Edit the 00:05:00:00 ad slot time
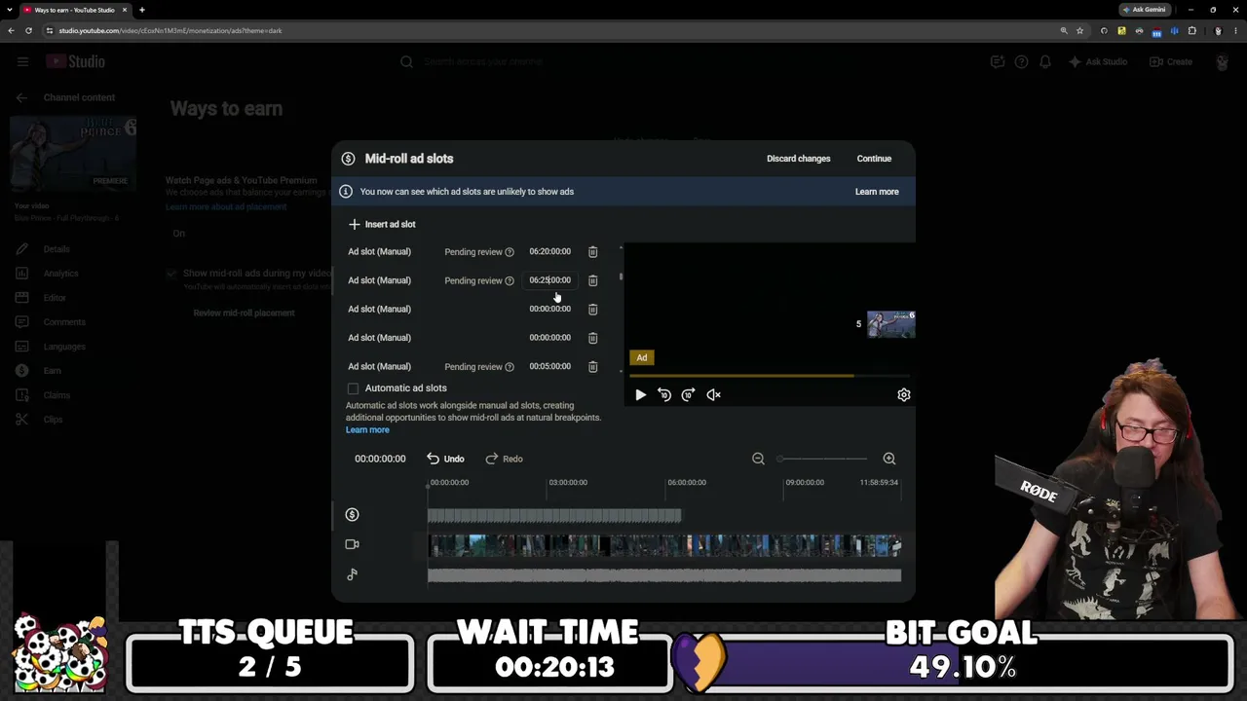1247x701 pixels. [x=549, y=367]
